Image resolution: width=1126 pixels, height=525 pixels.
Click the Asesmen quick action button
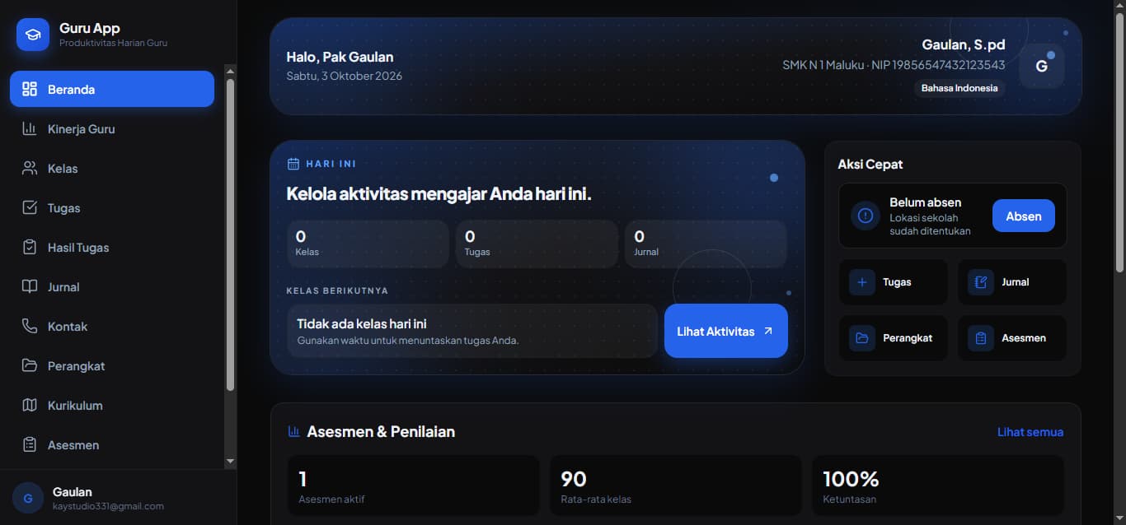point(1012,338)
